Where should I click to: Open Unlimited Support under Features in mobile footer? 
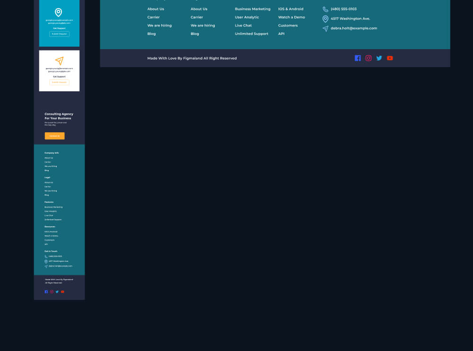(53, 220)
